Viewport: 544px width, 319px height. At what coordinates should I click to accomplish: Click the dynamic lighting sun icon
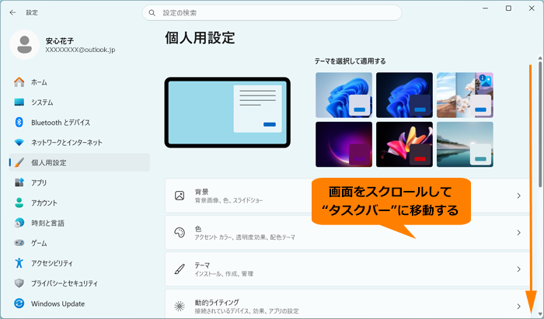180,306
